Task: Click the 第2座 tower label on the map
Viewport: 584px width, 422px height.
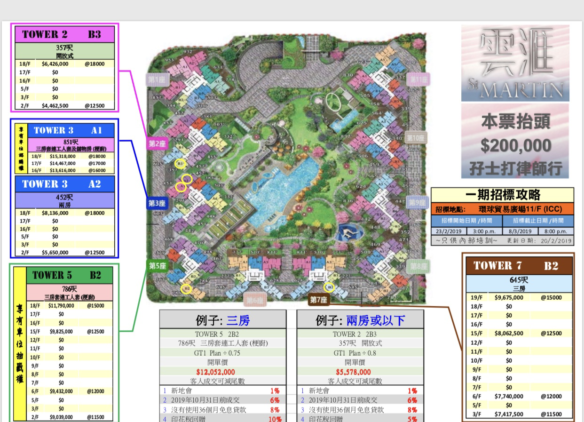Action: pyautogui.click(x=157, y=143)
